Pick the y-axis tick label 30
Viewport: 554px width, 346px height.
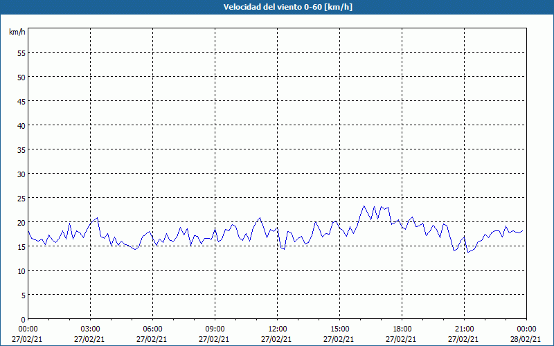(x=21, y=174)
